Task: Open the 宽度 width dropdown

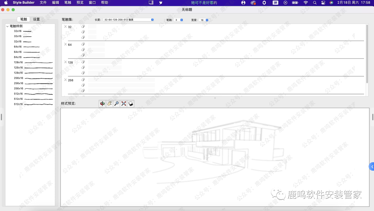Action: 204,20
